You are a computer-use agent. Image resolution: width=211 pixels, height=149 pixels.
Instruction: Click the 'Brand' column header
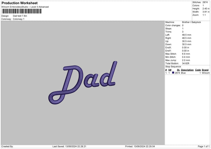pos(205,70)
